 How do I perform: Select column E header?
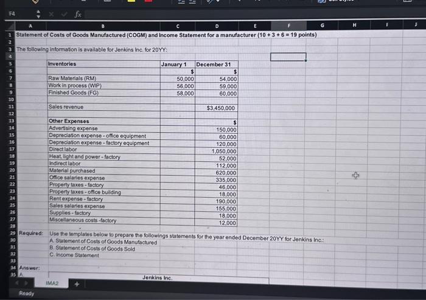[x=255, y=26]
